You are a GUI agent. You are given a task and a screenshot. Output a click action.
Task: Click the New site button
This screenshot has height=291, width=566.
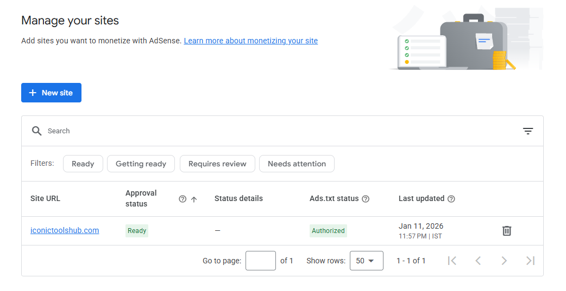tap(51, 93)
